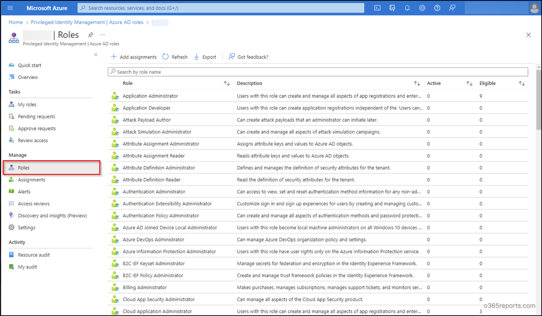Image resolution: width=542 pixels, height=316 pixels.
Task: Open Resource audit under Activity
Action: tap(34, 255)
